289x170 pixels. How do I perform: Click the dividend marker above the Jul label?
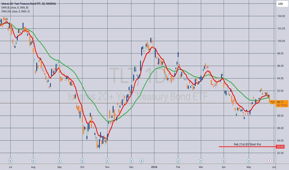coord(11,161)
